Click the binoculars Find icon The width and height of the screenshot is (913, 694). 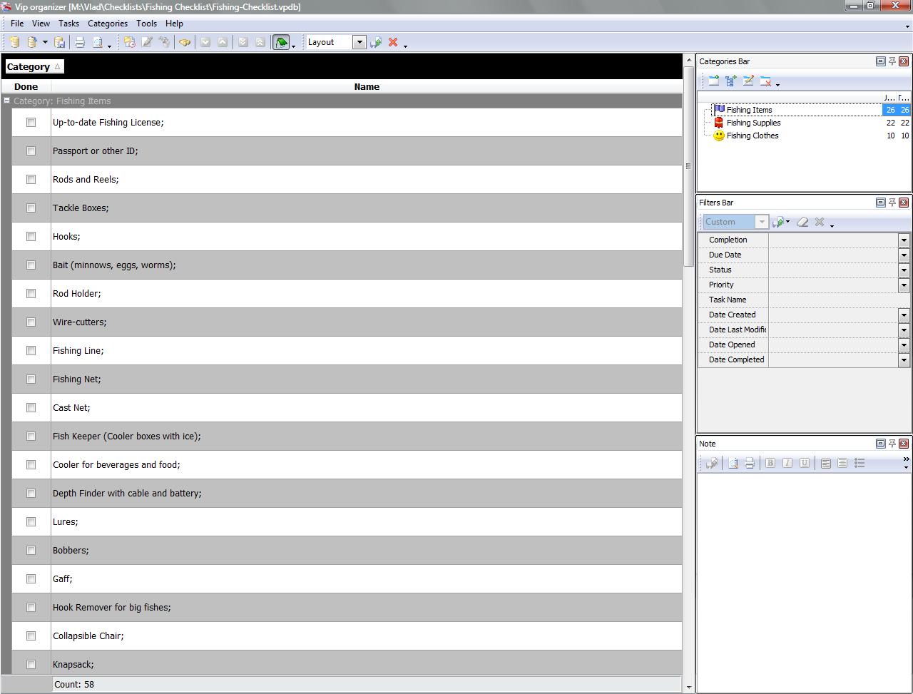click(185, 43)
